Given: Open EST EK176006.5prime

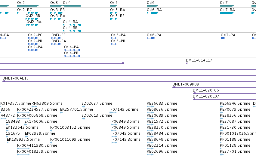Looking at the screenshot, I should pyautogui.click(x=41, y=121).
